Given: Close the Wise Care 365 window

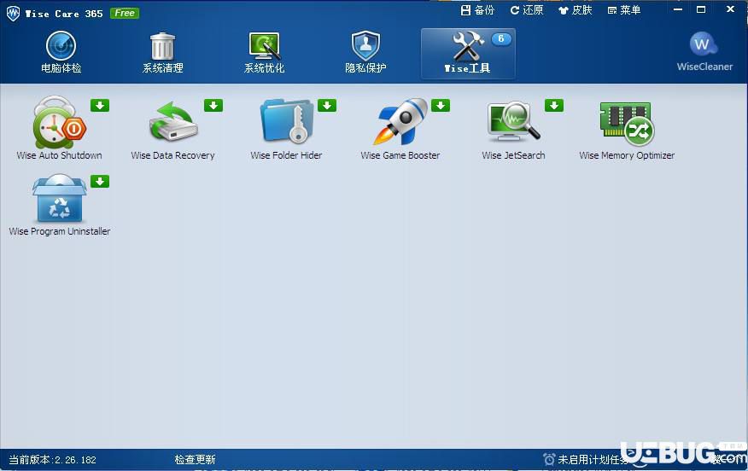Looking at the screenshot, I should click(x=730, y=9).
